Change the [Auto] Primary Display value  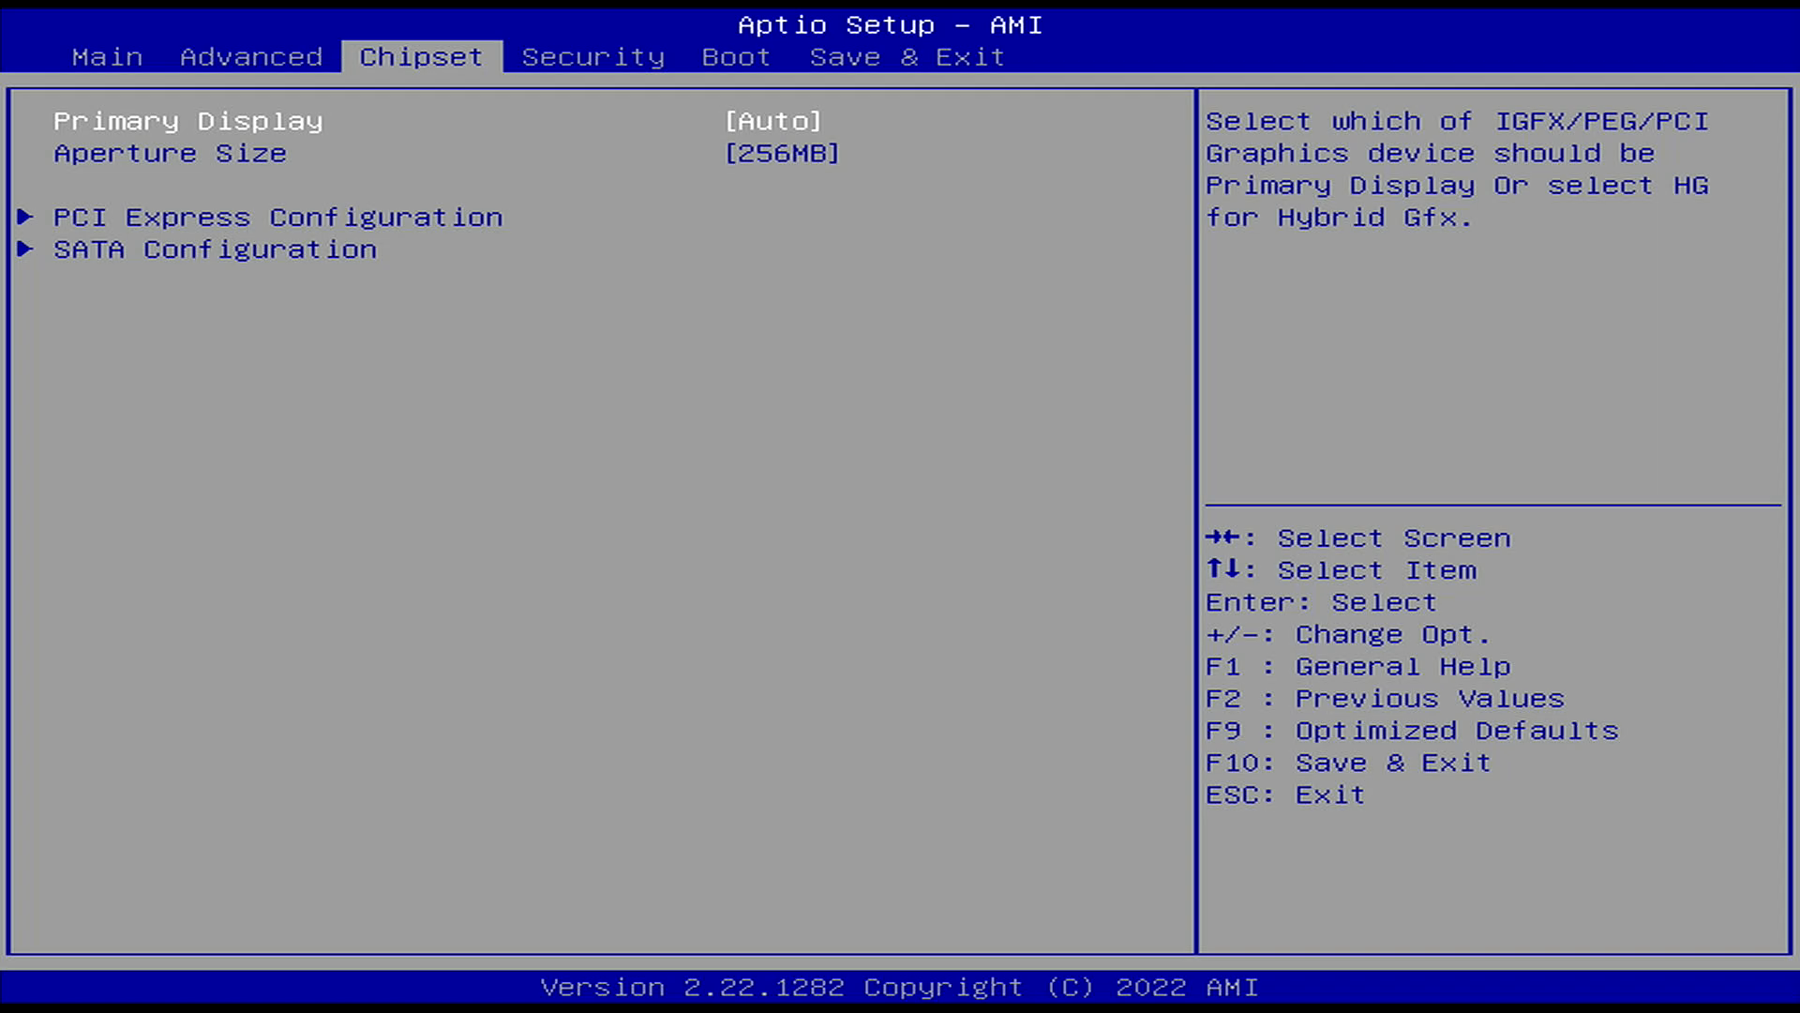(x=773, y=122)
